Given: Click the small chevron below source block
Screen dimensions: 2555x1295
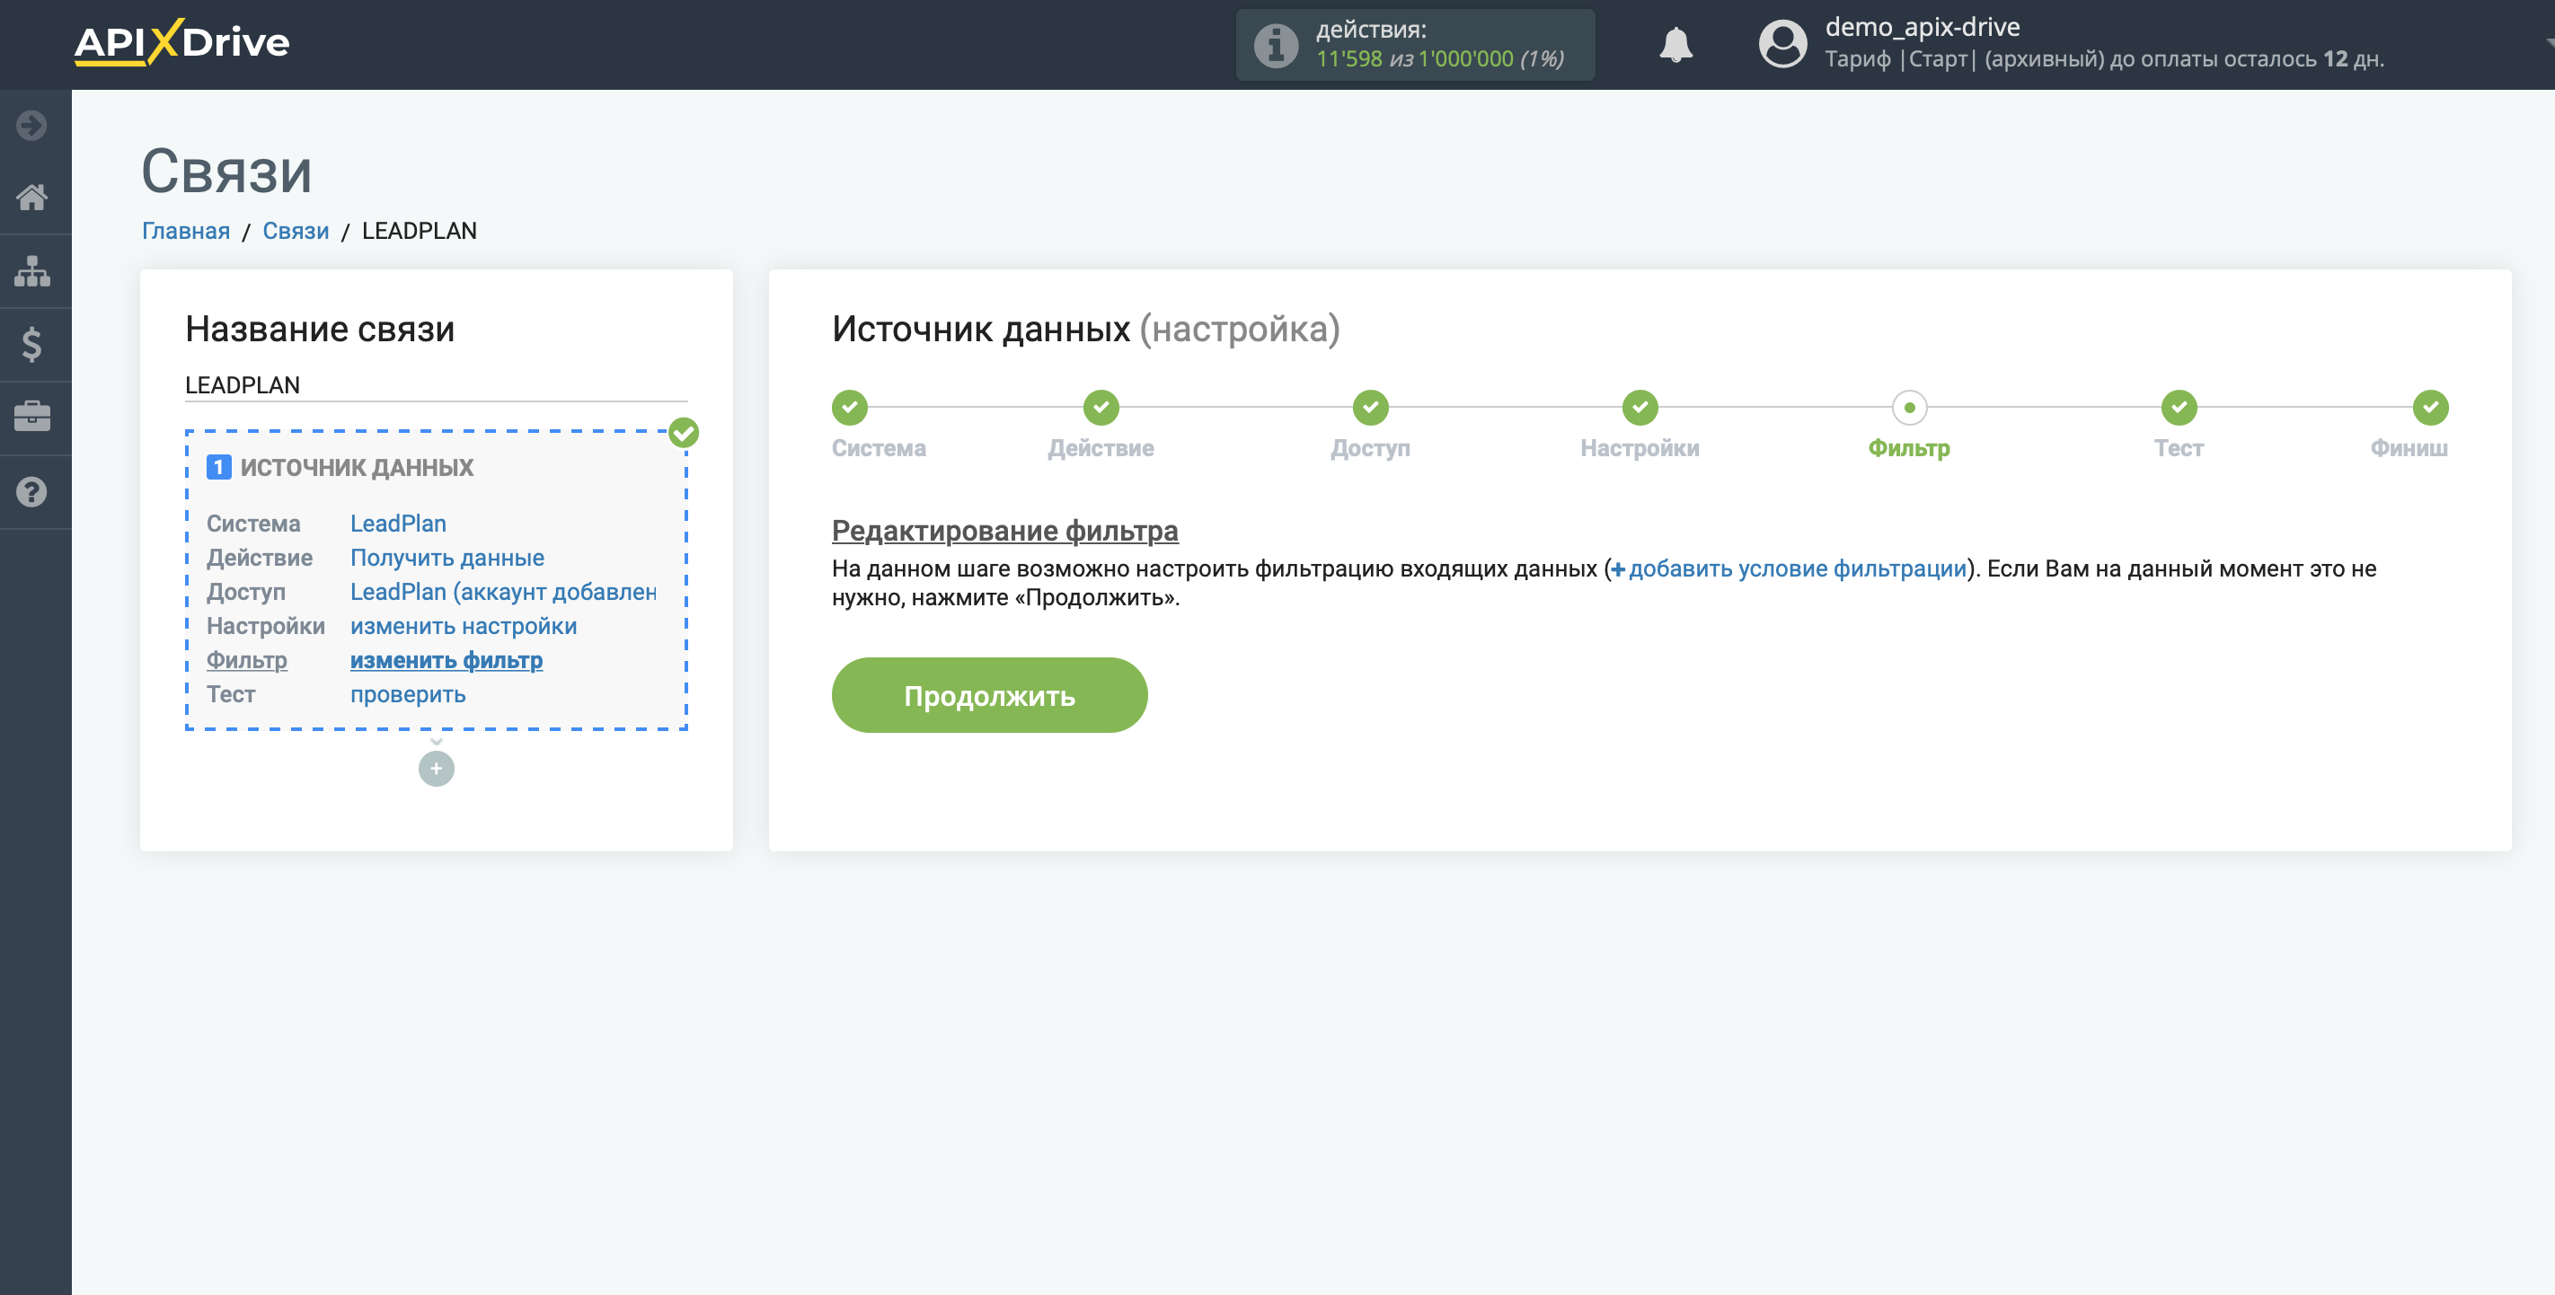Looking at the screenshot, I should [436, 741].
